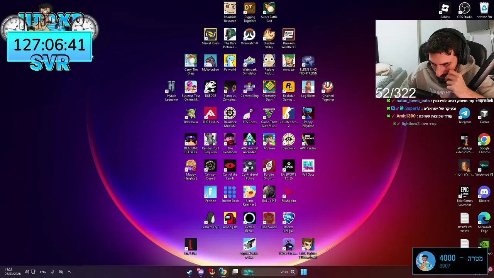Screen dimensions: 494x278
Task: Open the Drunken Wrestlers 2 shortcut
Action: (289, 39)
